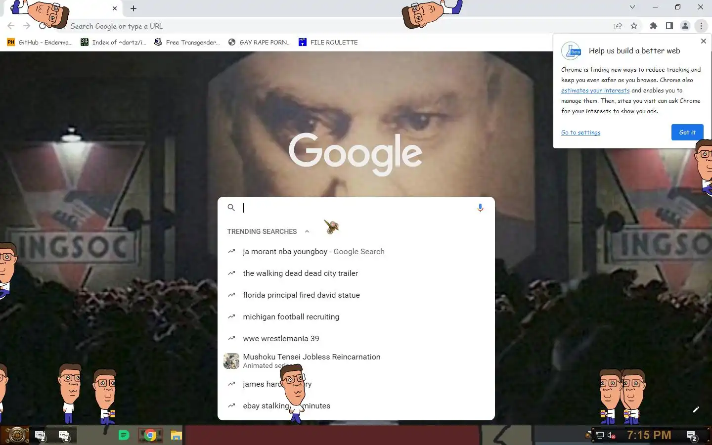Select wwe wrestlemania 39 suggestion

(x=356, y=339)
